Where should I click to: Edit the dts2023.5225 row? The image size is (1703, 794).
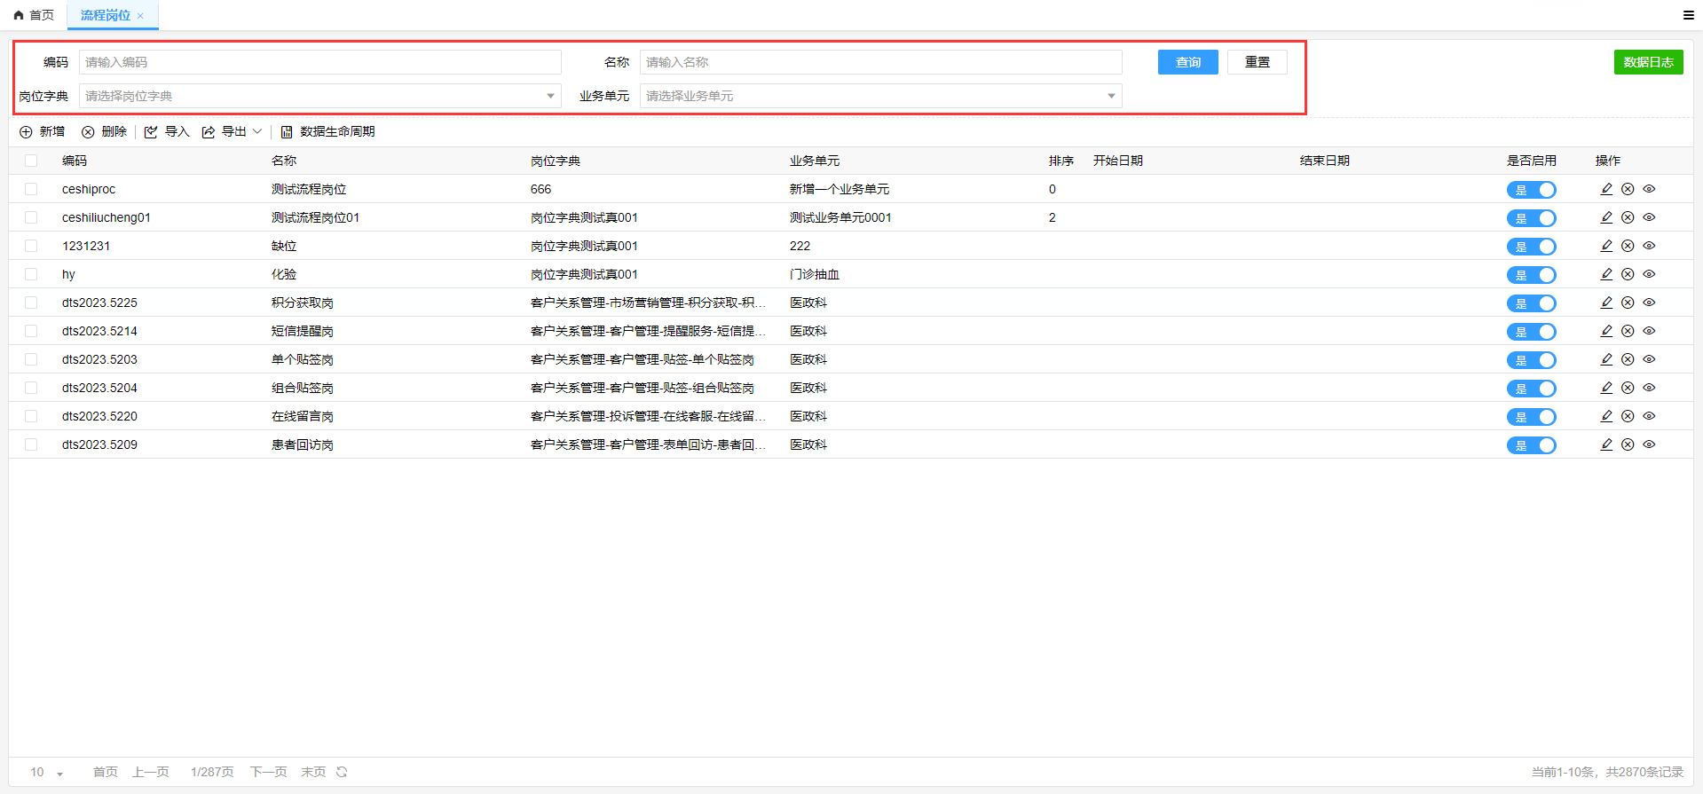(x=1606, y=303)
